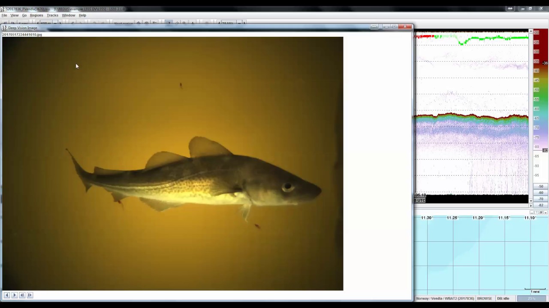Open the File menu
The width and height of the screenshot is (549, 308).
point(4,15)
